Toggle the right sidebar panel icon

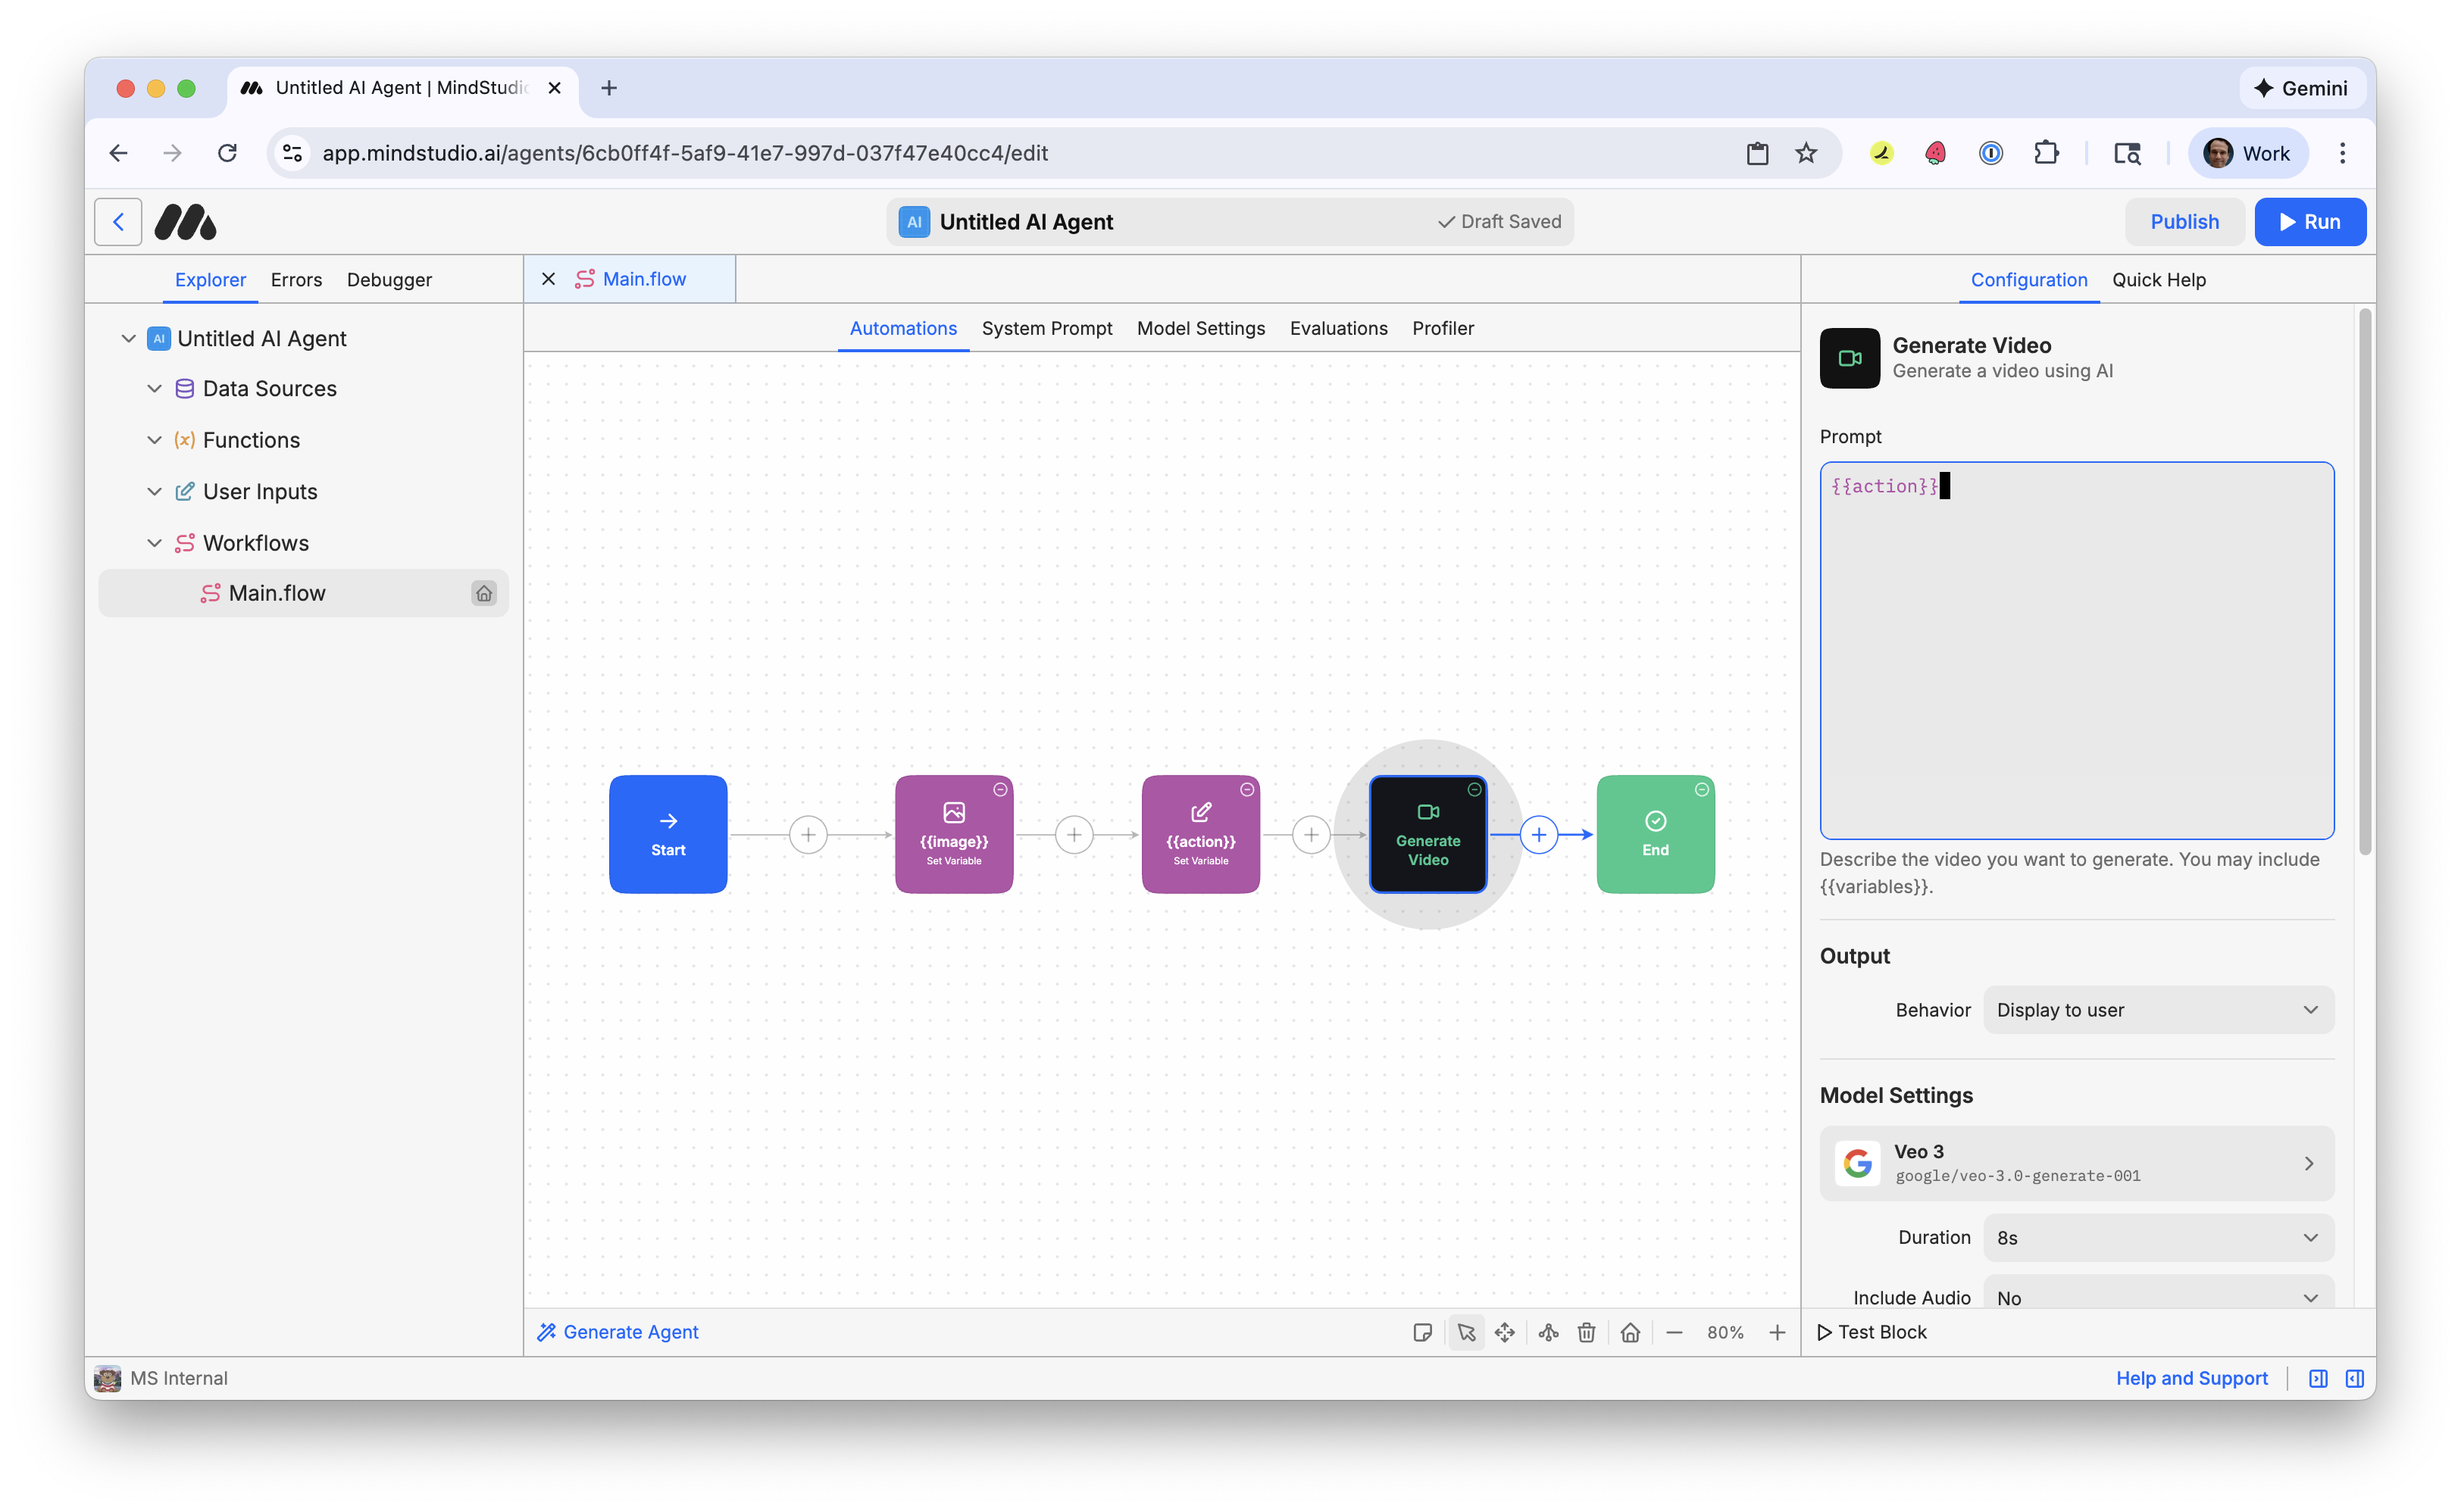point(2354,1378)
